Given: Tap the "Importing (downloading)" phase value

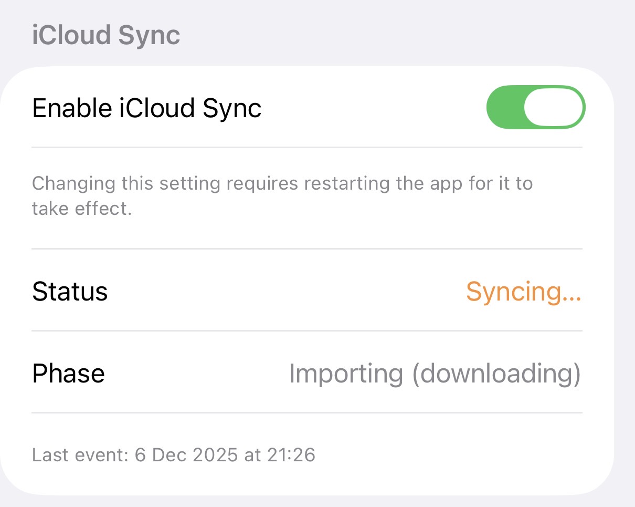Looking at the screenshot, I should (435, 374).
